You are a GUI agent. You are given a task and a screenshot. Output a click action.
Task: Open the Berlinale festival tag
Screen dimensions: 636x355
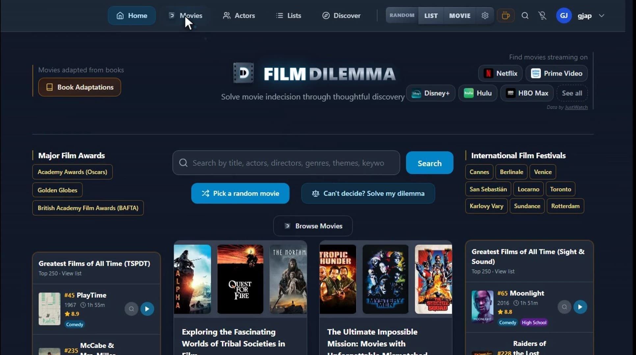511,172
